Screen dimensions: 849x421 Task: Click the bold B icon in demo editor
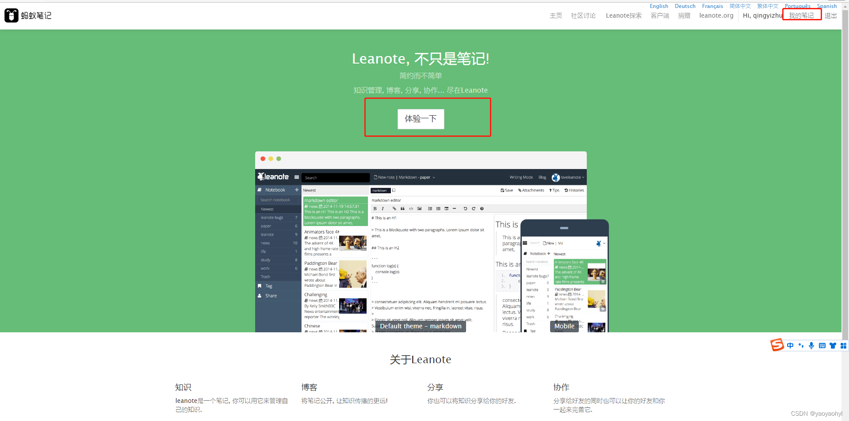pos(375,209)
